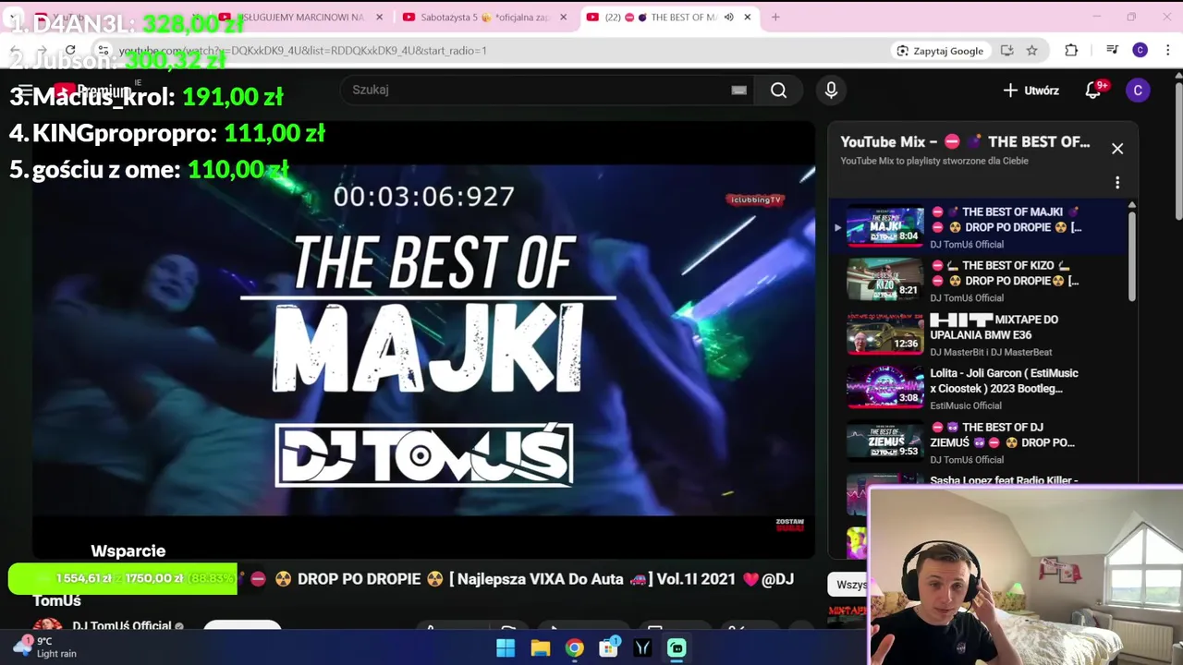The width and height of the screenshot is (1183, 665).
Task: Switch to the 'SŁUGUJEMY MARCINOWI' tab
Action: [x=300, y=17]
